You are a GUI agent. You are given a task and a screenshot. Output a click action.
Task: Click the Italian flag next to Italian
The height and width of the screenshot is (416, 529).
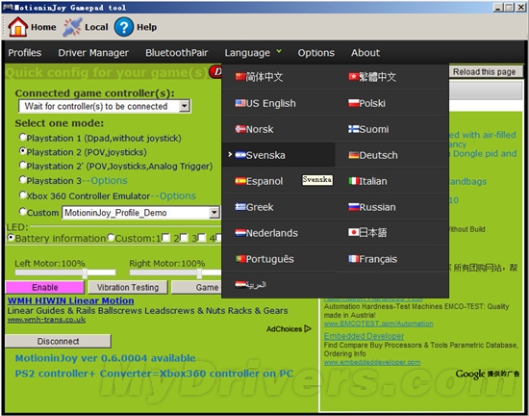pos(354,181)
